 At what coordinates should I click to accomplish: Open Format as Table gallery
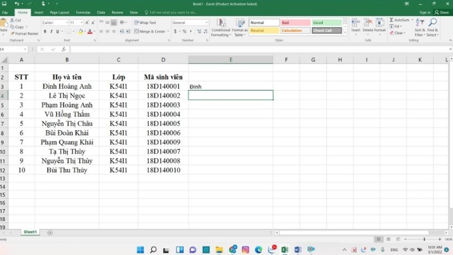click(240, 27)
